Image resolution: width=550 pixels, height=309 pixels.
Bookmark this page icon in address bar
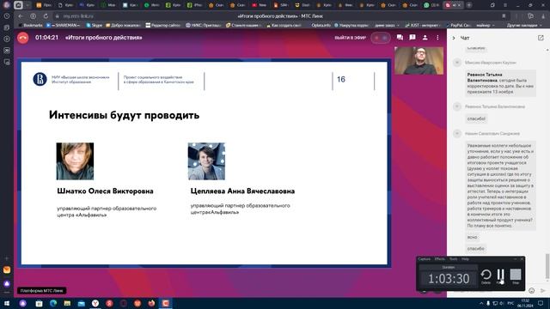[x=504, y=16]
